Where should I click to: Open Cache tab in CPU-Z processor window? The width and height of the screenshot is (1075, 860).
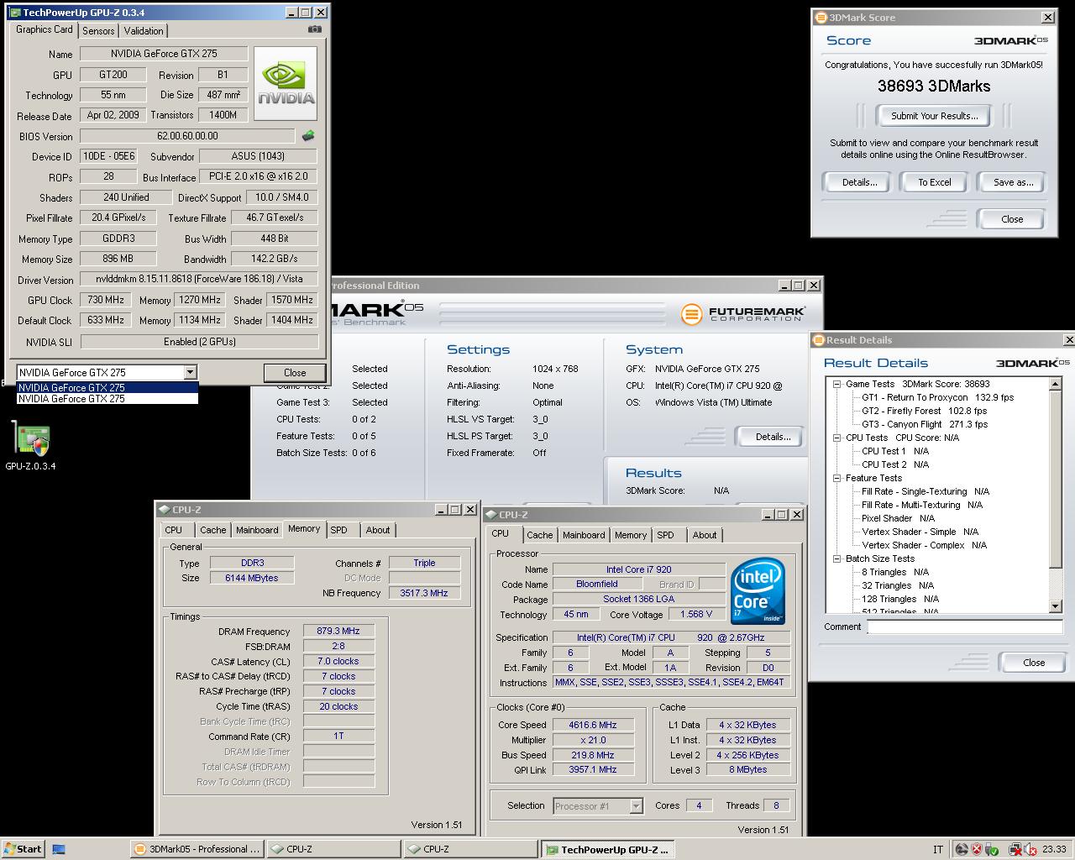point(540,535)
